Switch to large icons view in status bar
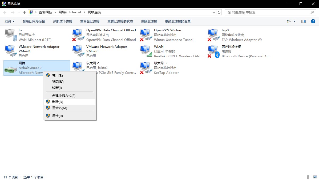Image resolution: width=319 pixels, height=180 pixels. point(315,177)
